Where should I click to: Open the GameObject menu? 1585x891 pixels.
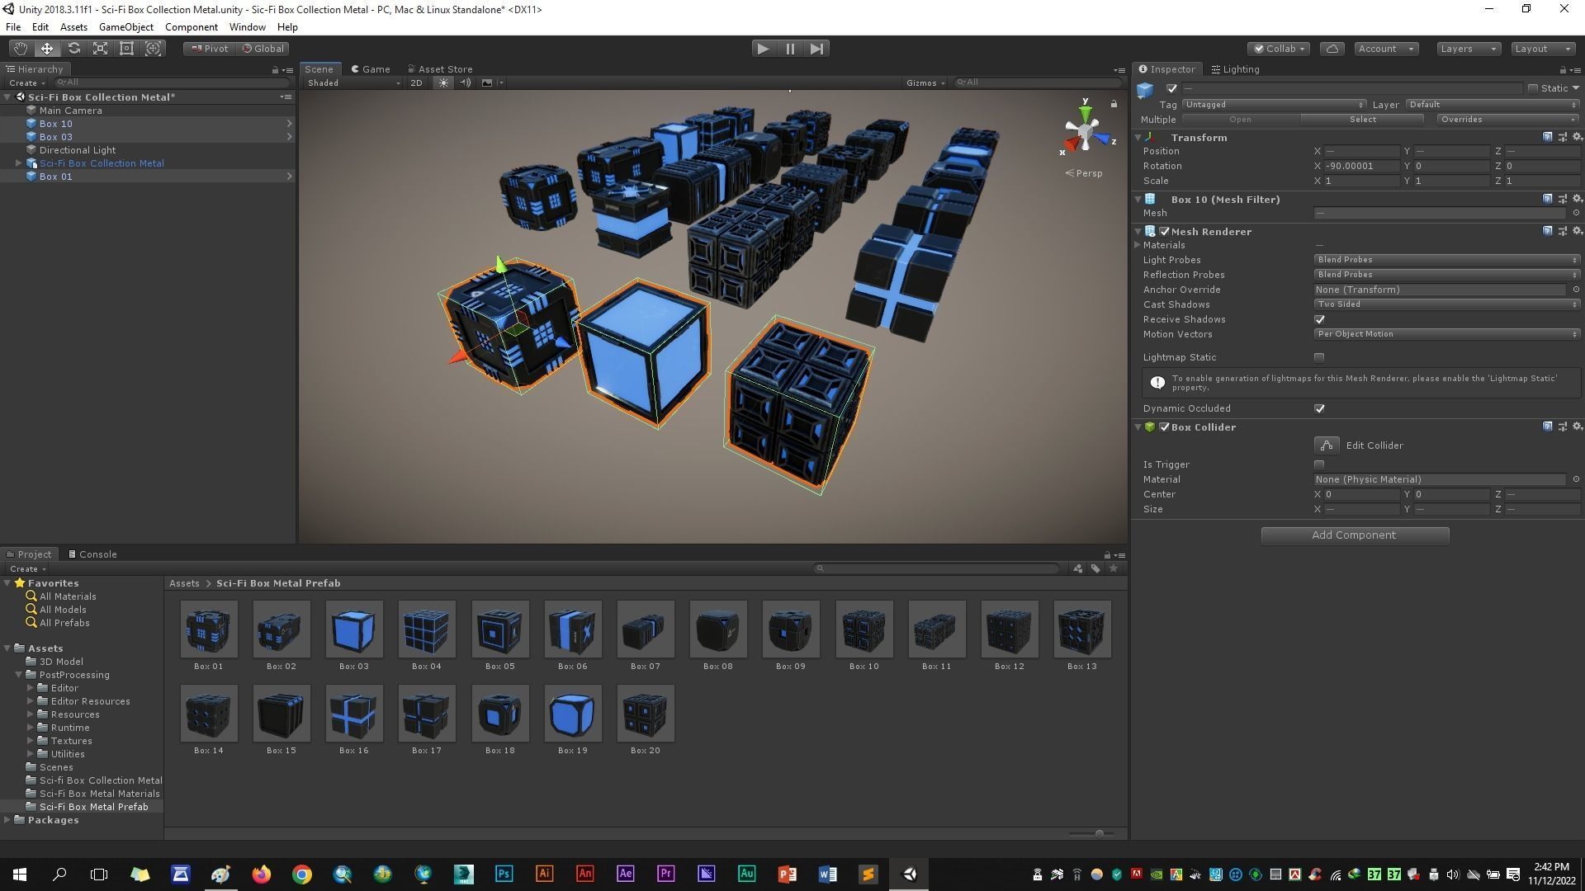pos(125,27)
